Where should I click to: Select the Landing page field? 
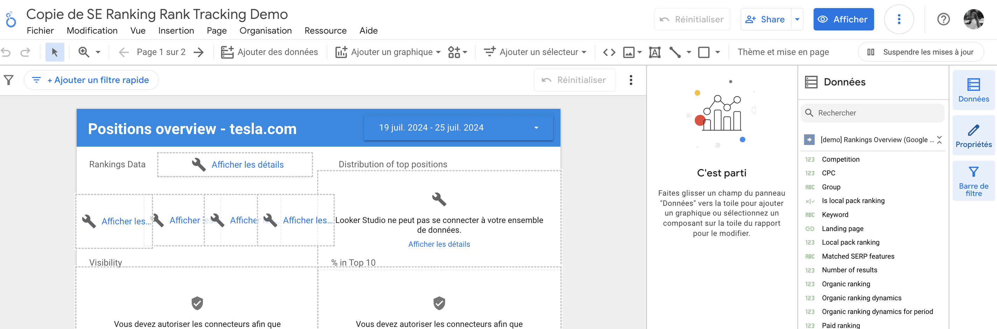click(x=843, y=229)
